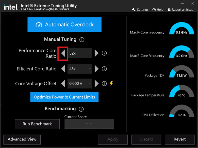198x148 pixels.
Task: Start the Run Benchmark button
Action: click(37, 124)
